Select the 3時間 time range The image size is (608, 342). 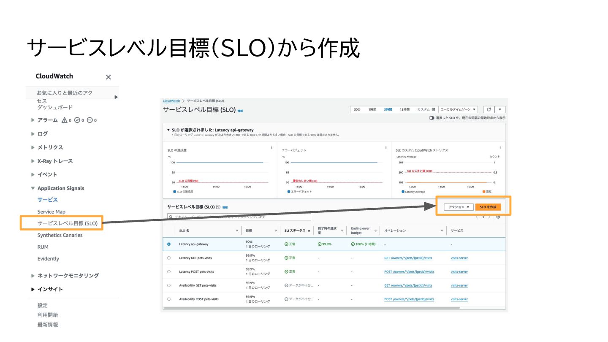point(388,109)
